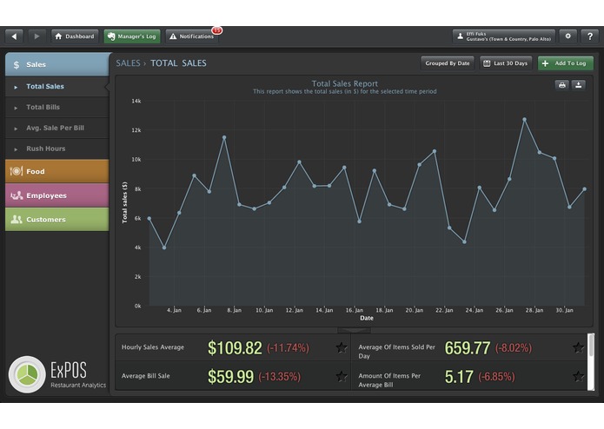Open the Effi Fuks user account menu
The image size is (604, 429).
[504, 36]
